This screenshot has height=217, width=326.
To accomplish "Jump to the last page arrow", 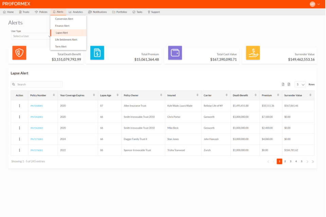I will click(x=313, y=162).
